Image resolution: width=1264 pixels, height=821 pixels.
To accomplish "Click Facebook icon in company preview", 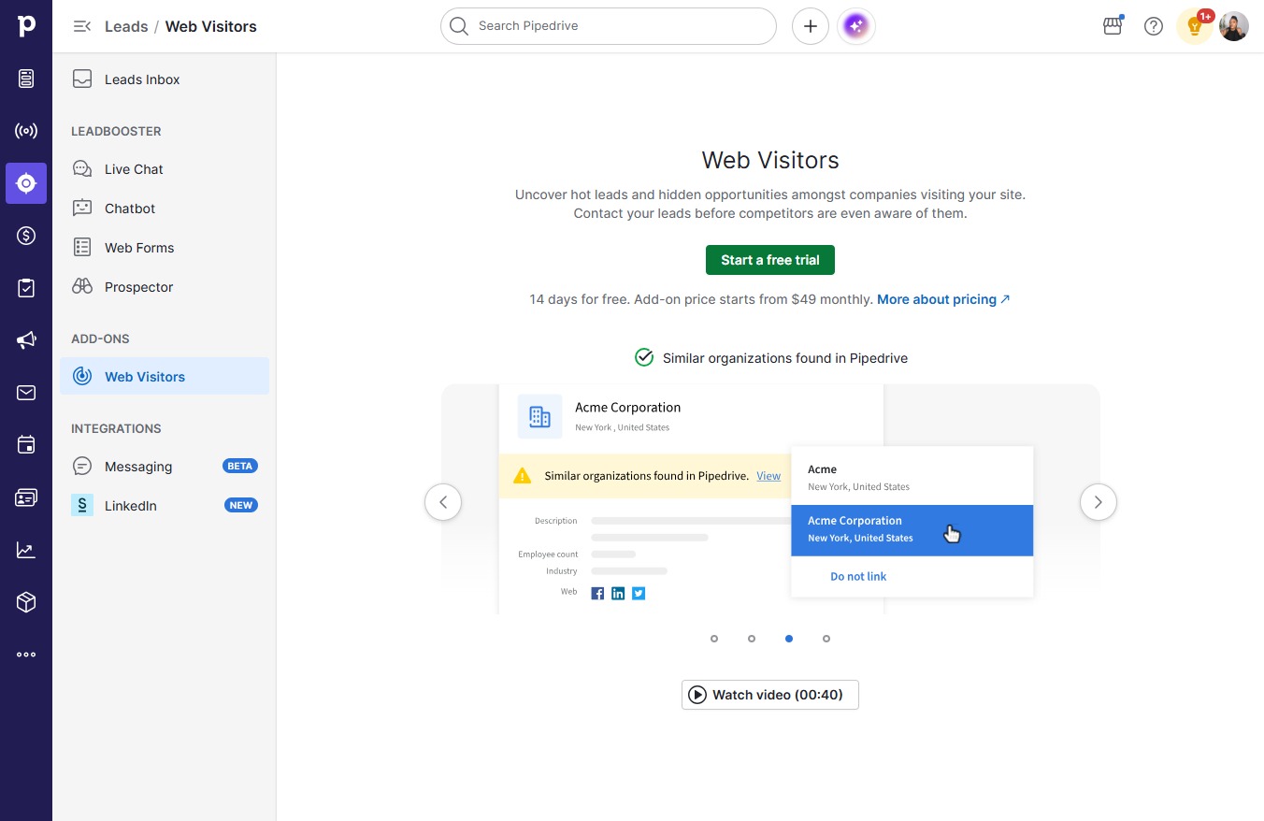I will (597, 593).
